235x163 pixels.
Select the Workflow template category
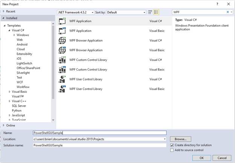(23, 87)
